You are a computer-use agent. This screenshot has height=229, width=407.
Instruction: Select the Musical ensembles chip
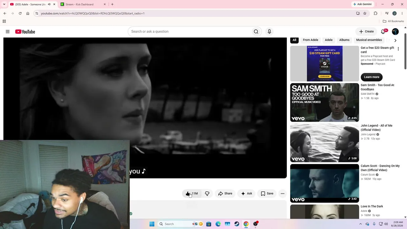pyautogui.click(x=369, y=40)
